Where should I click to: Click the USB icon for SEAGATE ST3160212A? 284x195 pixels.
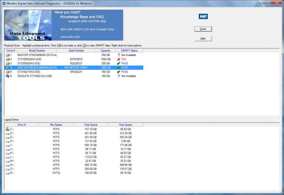8,76
